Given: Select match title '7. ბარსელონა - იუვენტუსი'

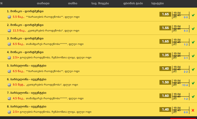Looking at the screenshot, I should (x=27, y=93).
